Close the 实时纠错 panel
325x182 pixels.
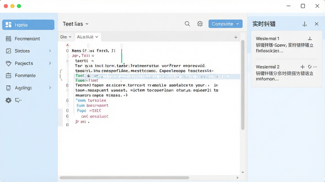(x=316, y=24)
